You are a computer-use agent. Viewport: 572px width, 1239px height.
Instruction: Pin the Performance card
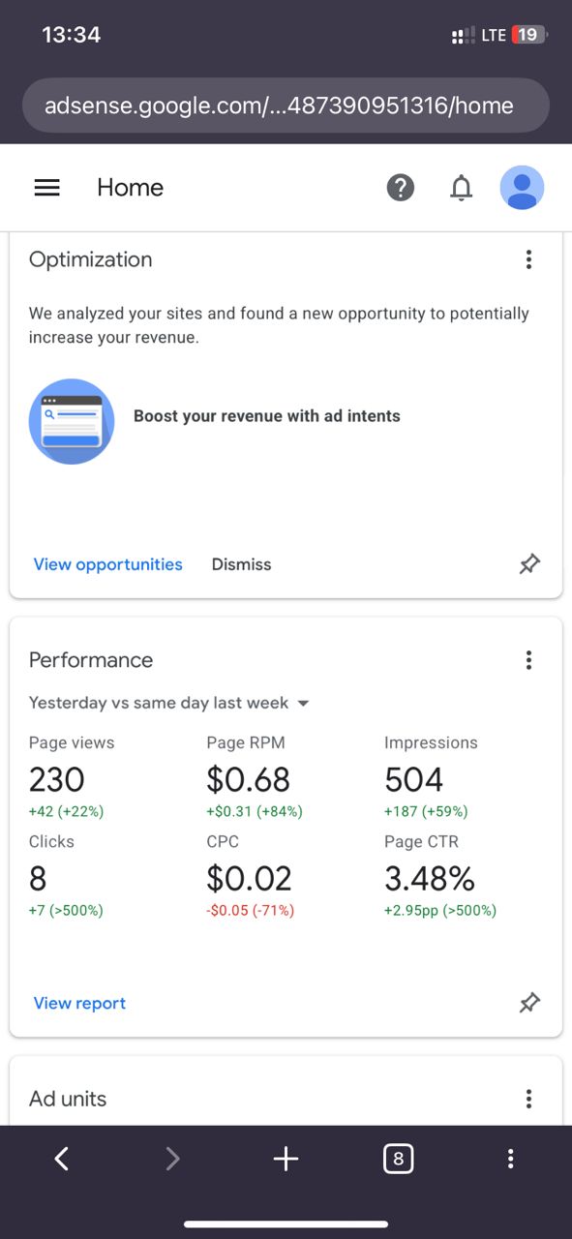[x=529, y=1004]
